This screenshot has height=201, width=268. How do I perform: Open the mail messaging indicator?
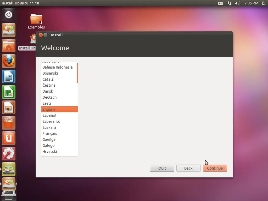pos(220,3)
